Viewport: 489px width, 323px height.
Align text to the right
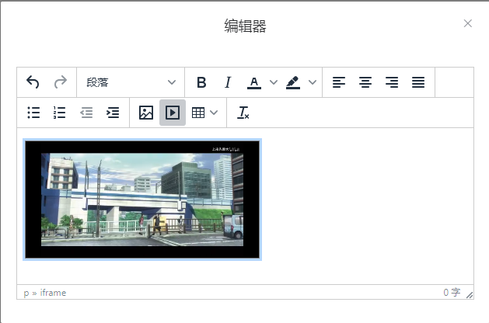392,82
